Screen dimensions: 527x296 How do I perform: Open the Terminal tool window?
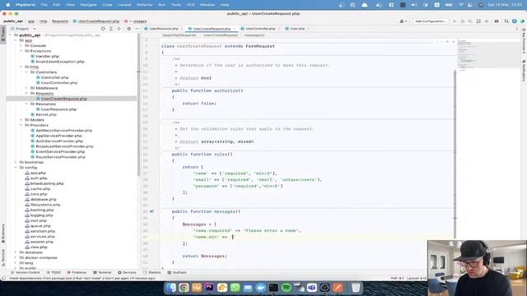click(x=102, y=272)
